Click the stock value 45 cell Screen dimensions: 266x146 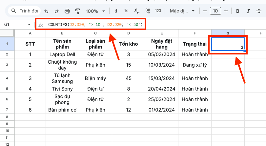pyautogui.click(x=129, y=78)
